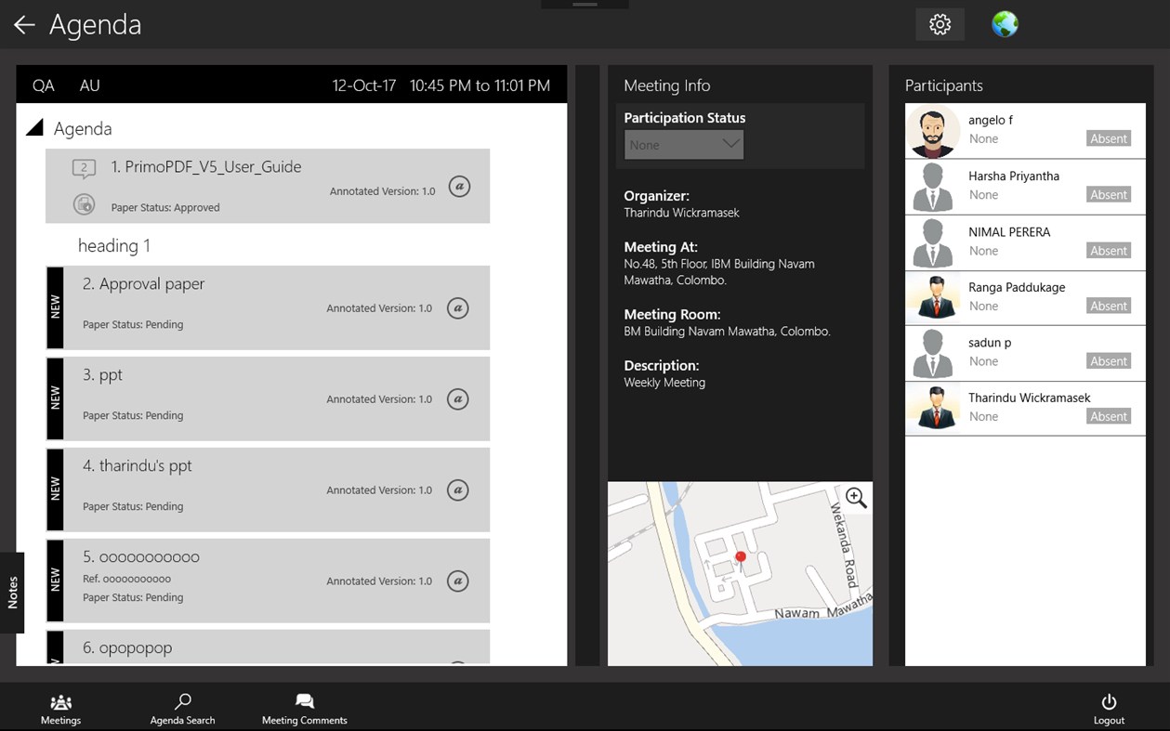Click Ranga Paddukage's avatar
The image size is (1170, 731).
pyautogui.click(x=933, y=297)
